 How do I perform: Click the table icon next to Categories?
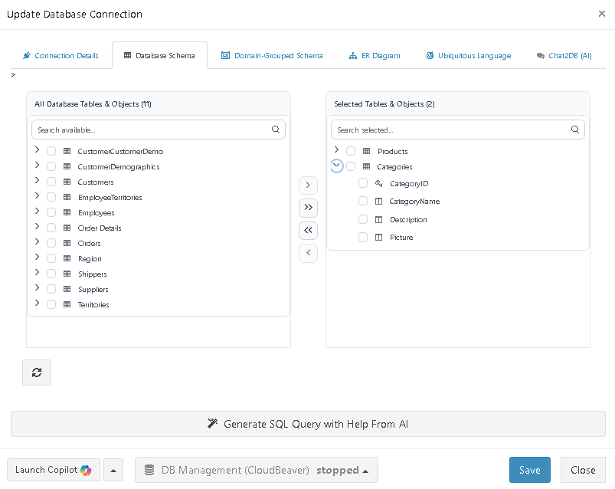[366, 166]
